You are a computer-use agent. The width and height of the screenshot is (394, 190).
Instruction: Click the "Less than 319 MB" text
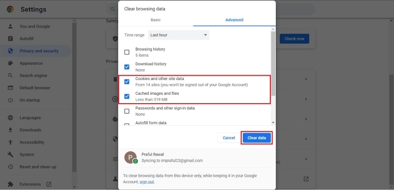[x=151, y=99]
